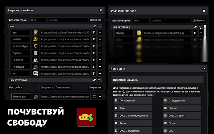
Task: Click the Имя input in the left editor
Action: pos(38,20)
